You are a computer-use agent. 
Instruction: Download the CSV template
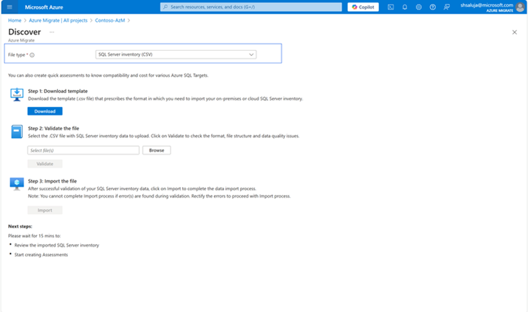click(x=45, y=111)
